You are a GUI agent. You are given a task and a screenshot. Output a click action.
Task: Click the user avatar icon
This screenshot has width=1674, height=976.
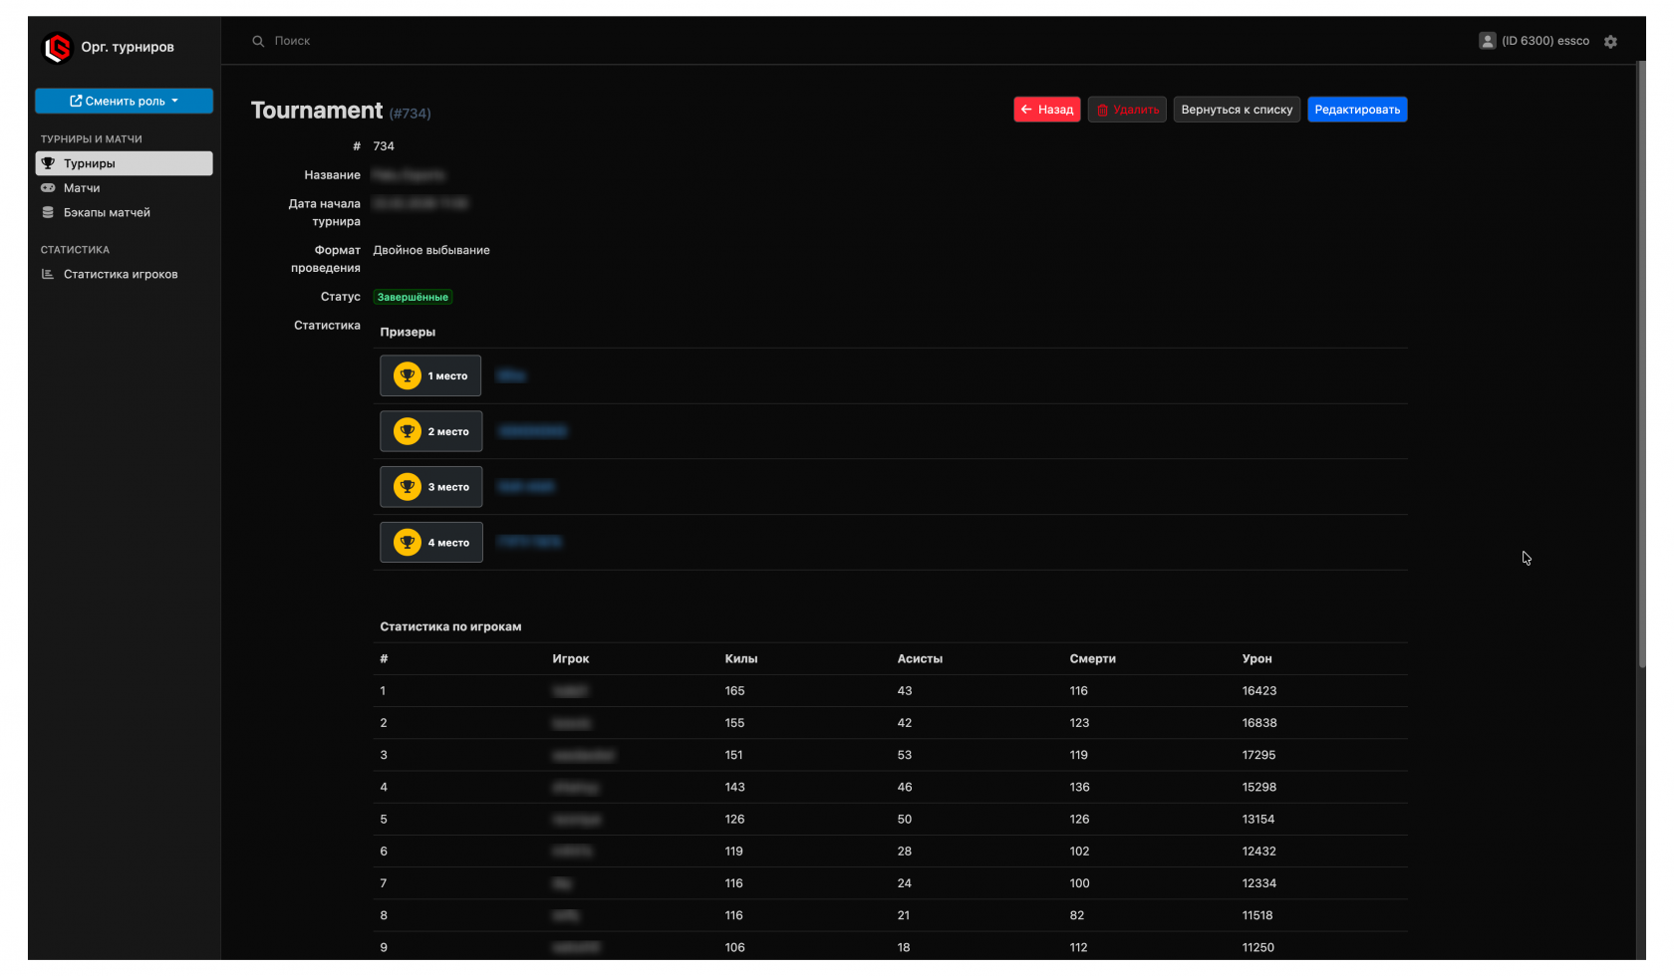1487,41
